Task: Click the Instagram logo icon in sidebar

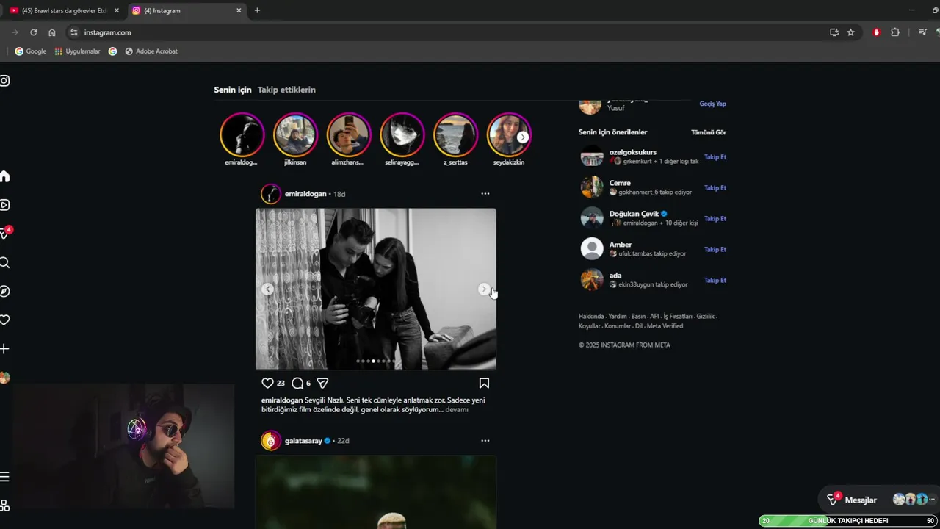Action: point(4,81)
